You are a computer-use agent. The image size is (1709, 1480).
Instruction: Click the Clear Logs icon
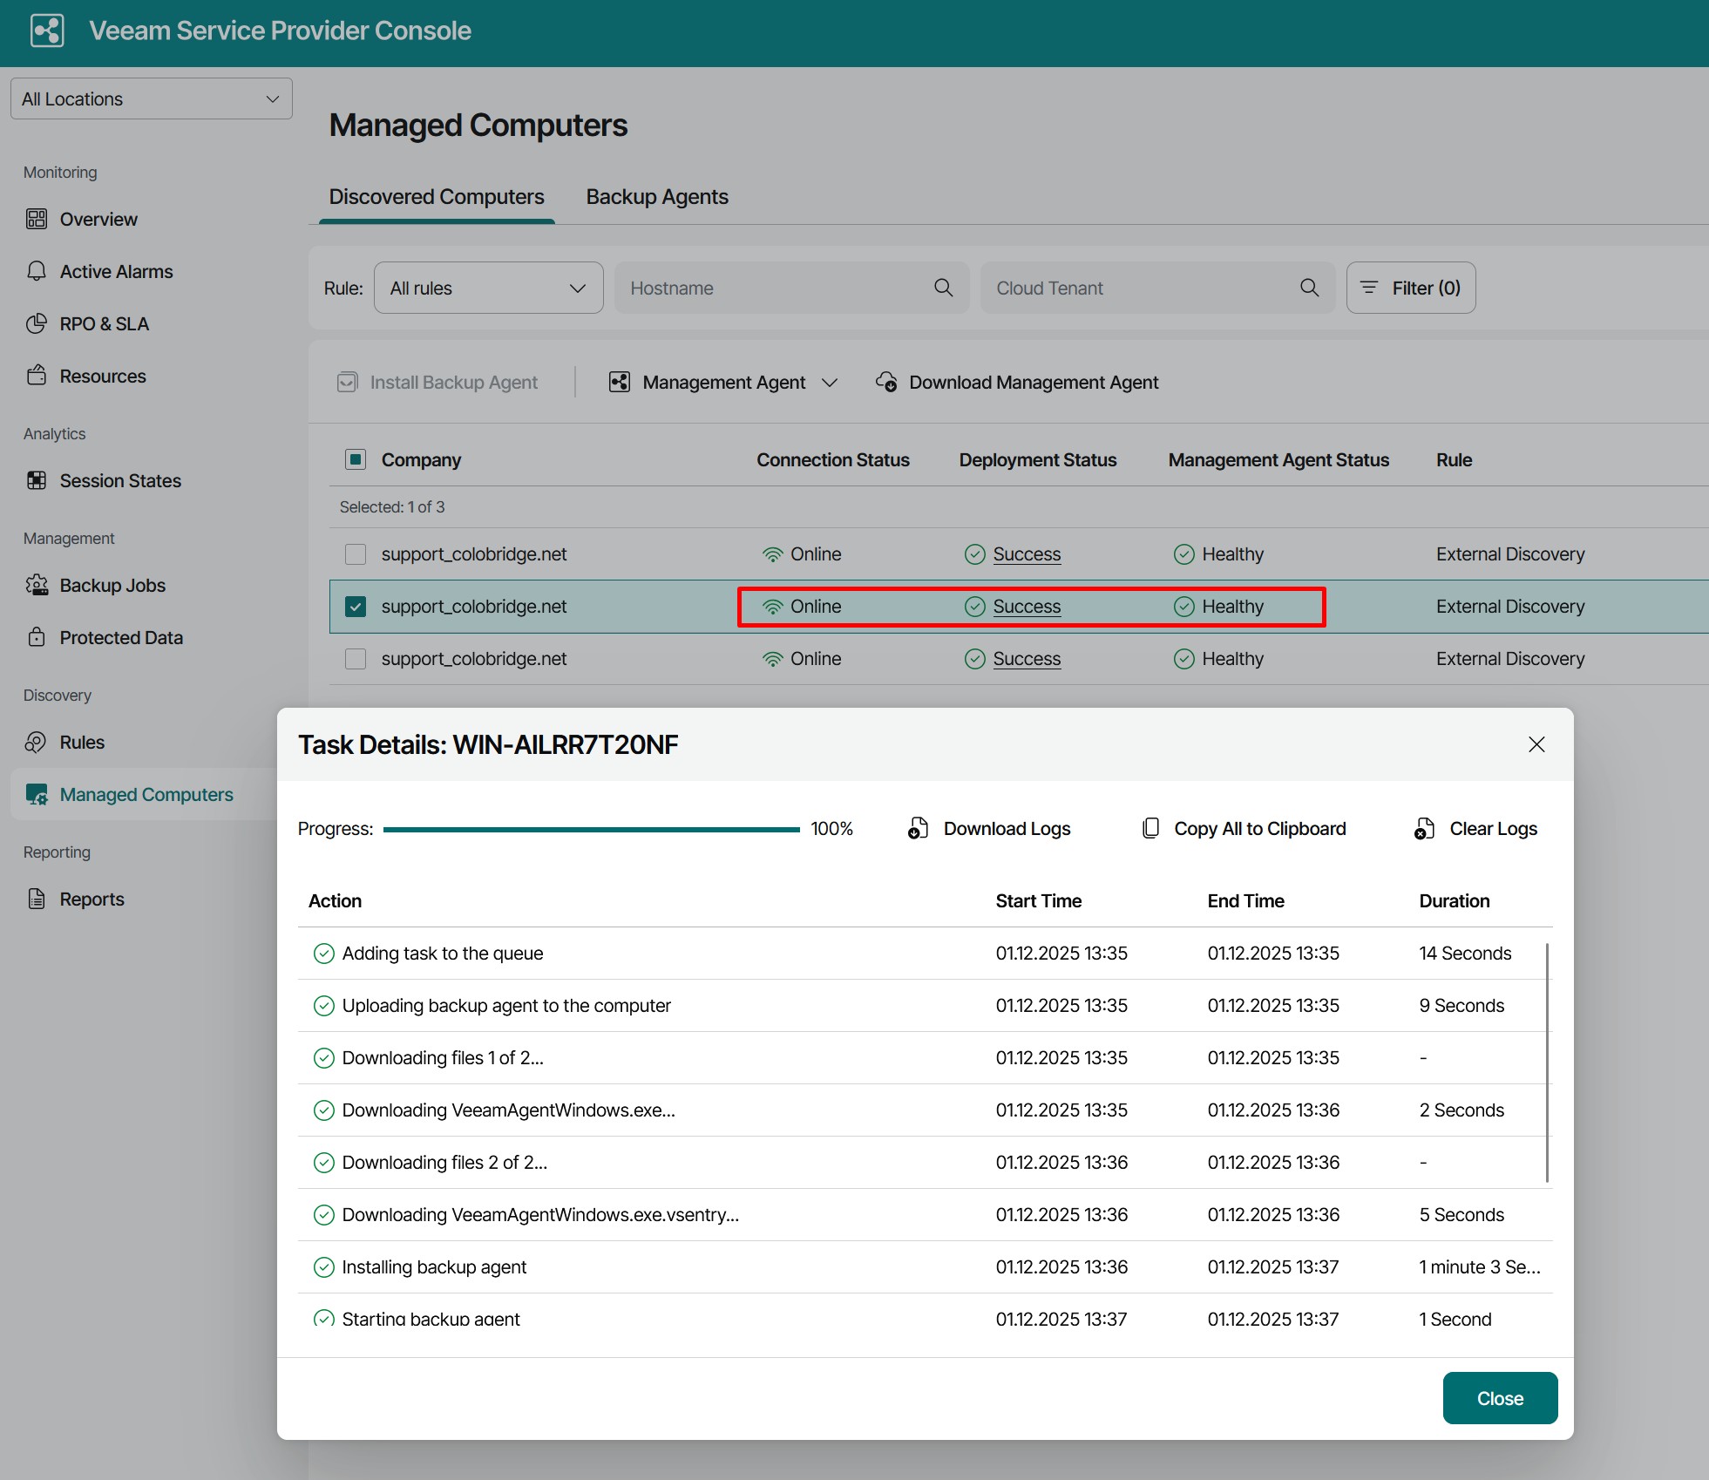click(x=1424, y=828)
